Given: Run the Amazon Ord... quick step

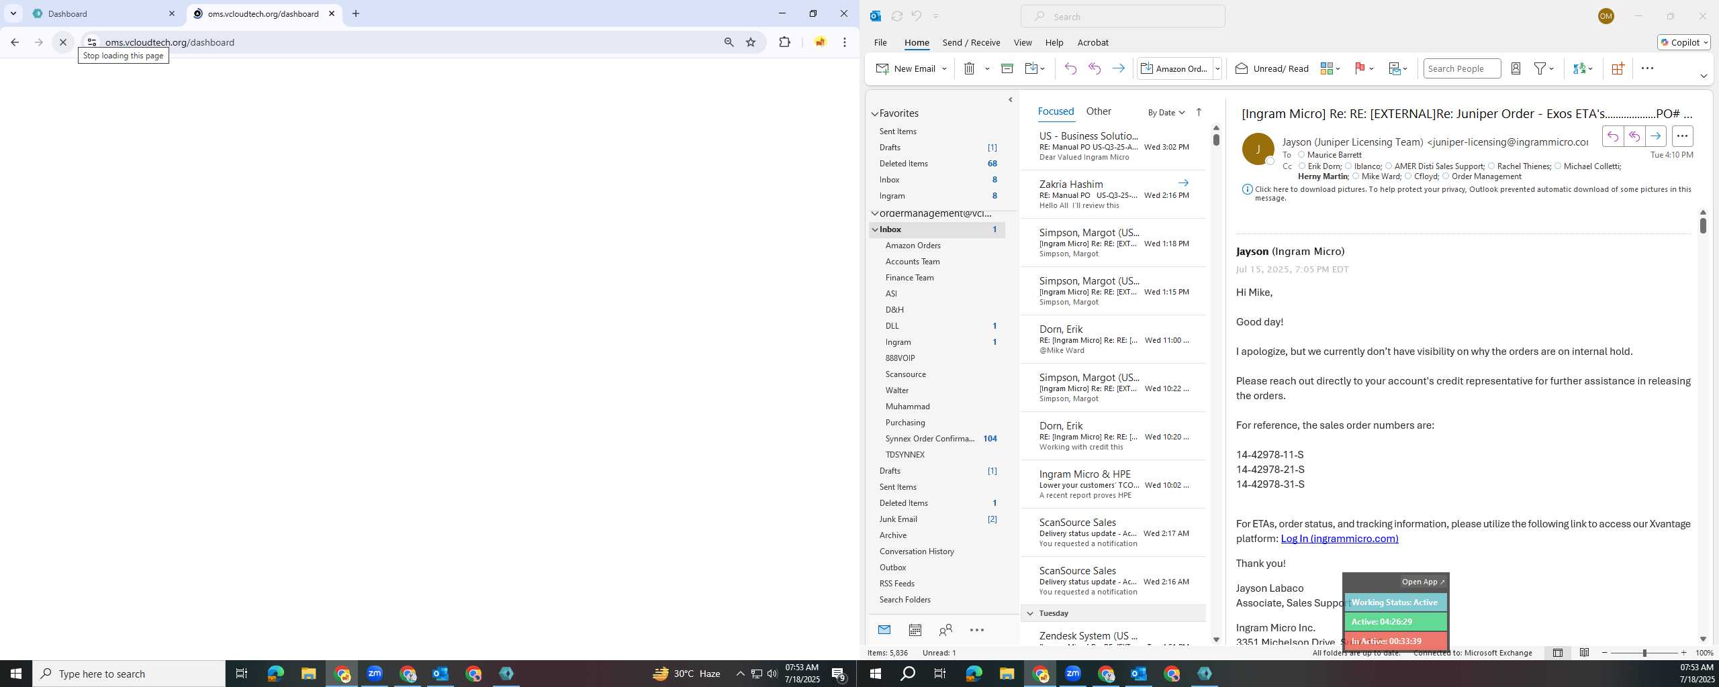Looking at the screenshot, I should pyautogui.click(x=1175, y=68).
